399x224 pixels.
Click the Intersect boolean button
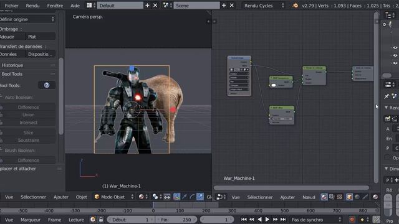click(28, 123)
